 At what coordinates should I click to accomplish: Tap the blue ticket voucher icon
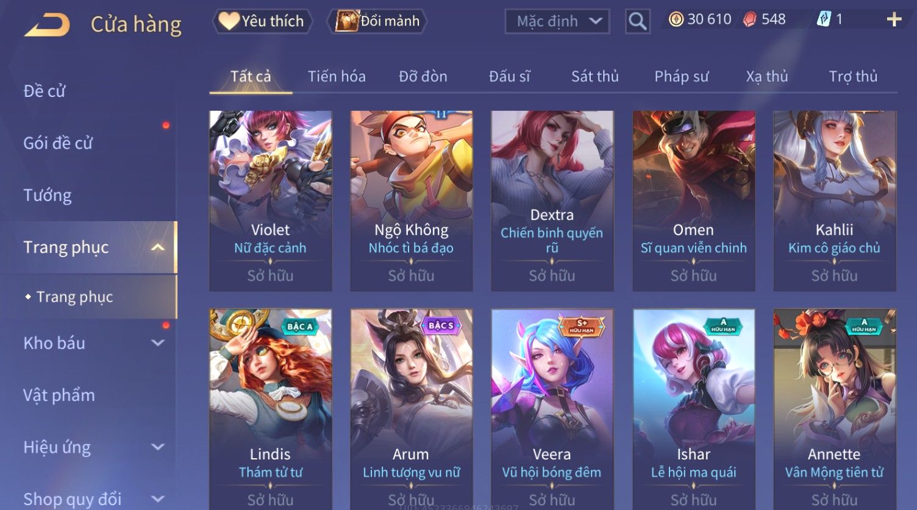point(823,19)
